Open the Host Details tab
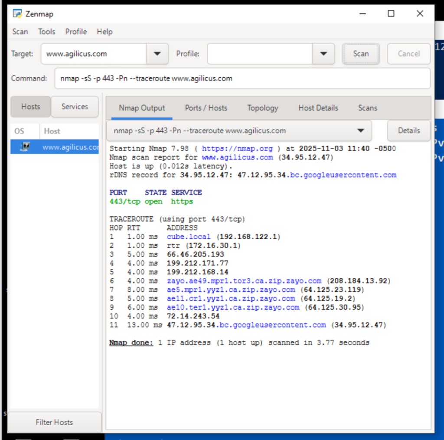The height and width of the screenshot is (440, 444). [x=318, y=108]
